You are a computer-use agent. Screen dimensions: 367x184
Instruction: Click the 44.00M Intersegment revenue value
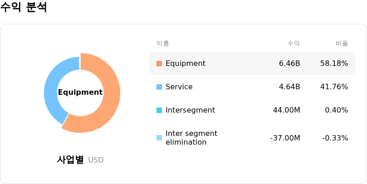click(x=286, y=110)
